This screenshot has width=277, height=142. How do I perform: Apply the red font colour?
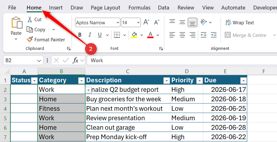(150, 35)
